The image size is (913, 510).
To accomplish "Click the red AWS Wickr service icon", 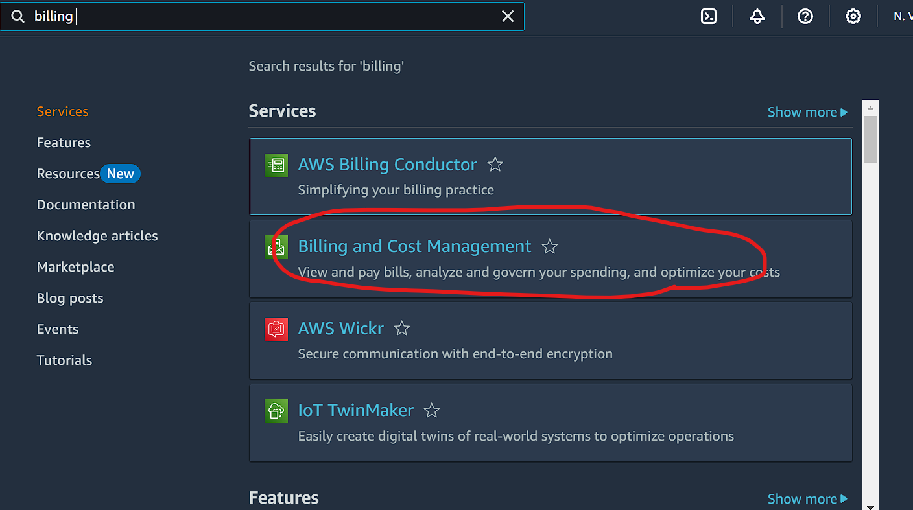I will pyautogui.click(x=276, y=329).
